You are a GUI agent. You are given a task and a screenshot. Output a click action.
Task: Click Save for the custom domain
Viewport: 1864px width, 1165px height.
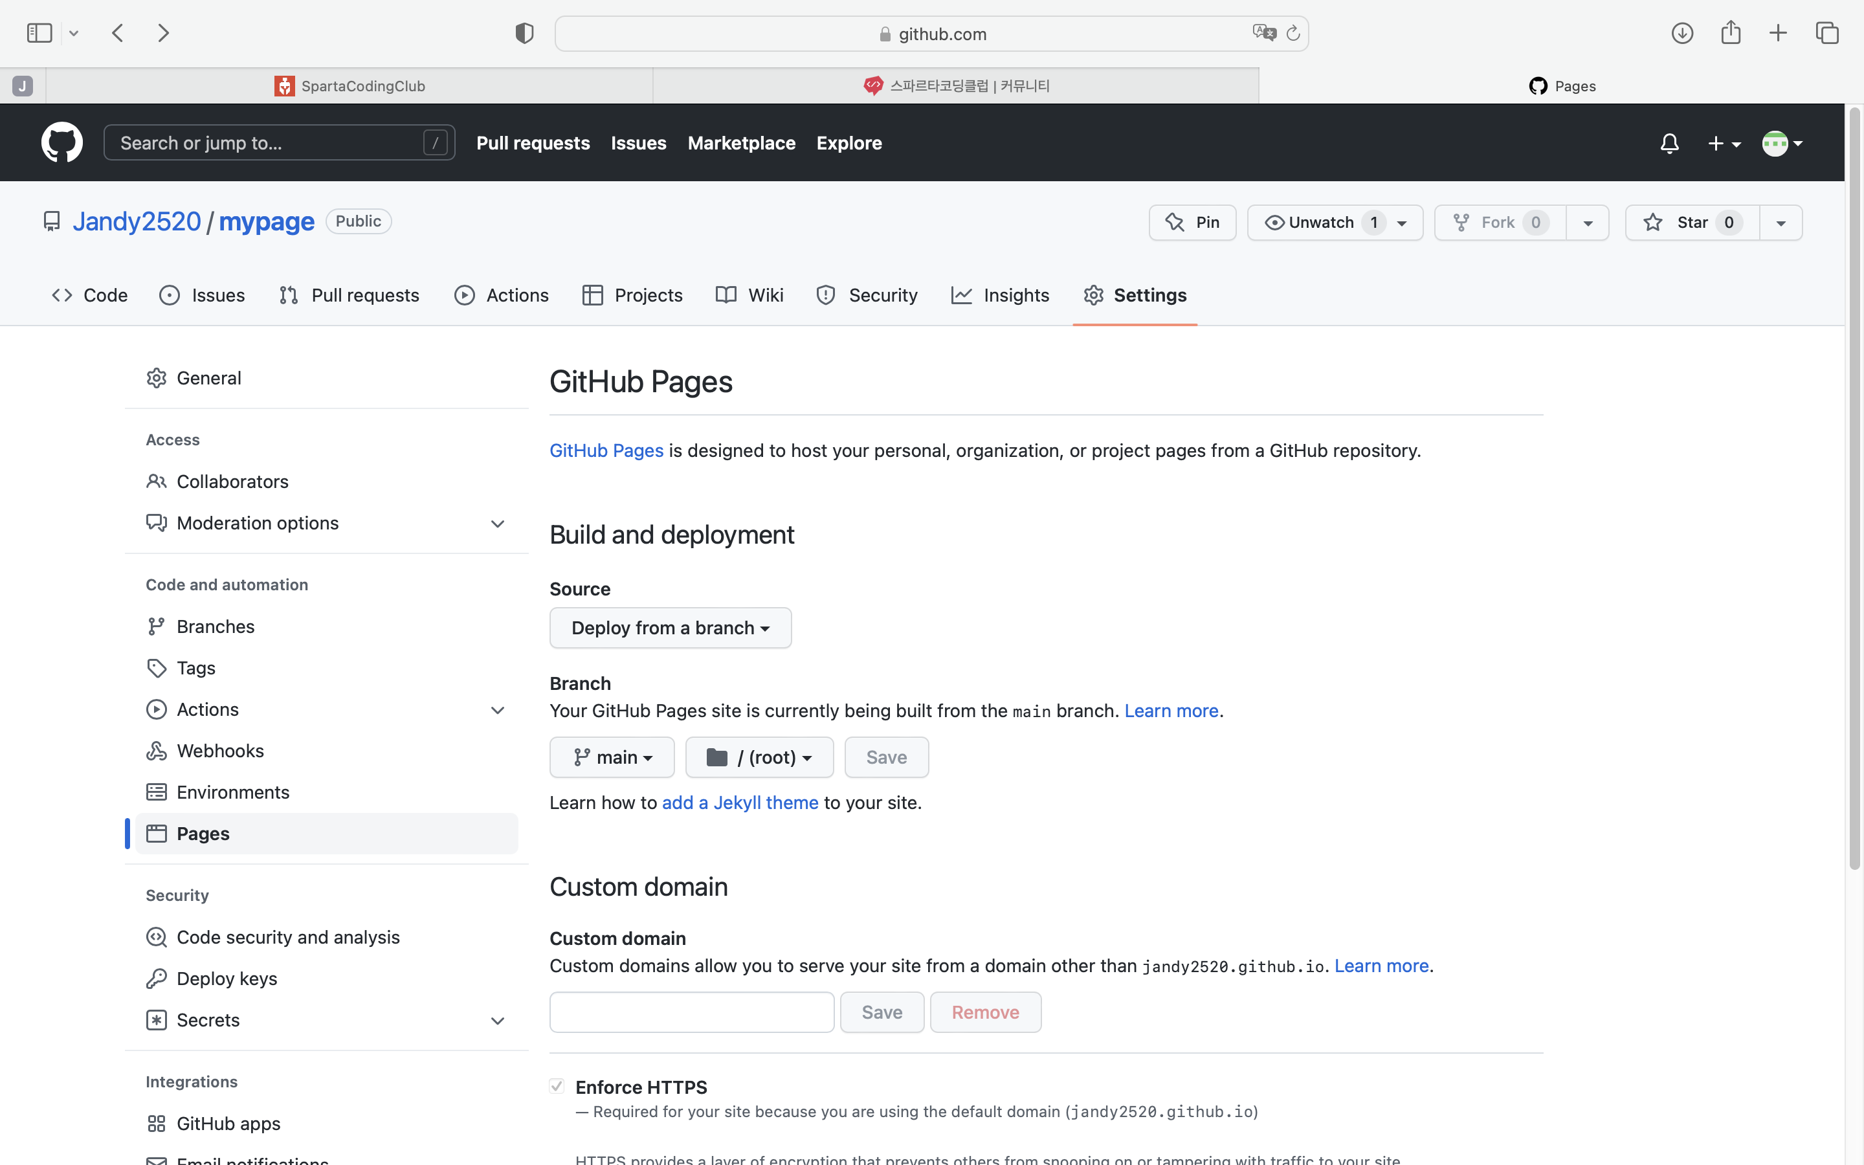tap(882, 1012)
